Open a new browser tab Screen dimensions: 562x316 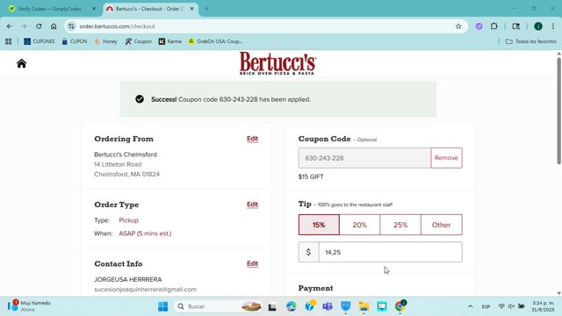(x=206, y=9)
